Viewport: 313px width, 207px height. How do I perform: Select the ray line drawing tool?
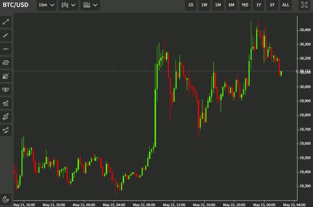(x=6, y=35)
